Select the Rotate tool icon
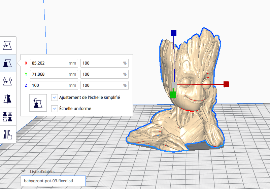The width and height of the screenshot is (270, 189). 7,81
